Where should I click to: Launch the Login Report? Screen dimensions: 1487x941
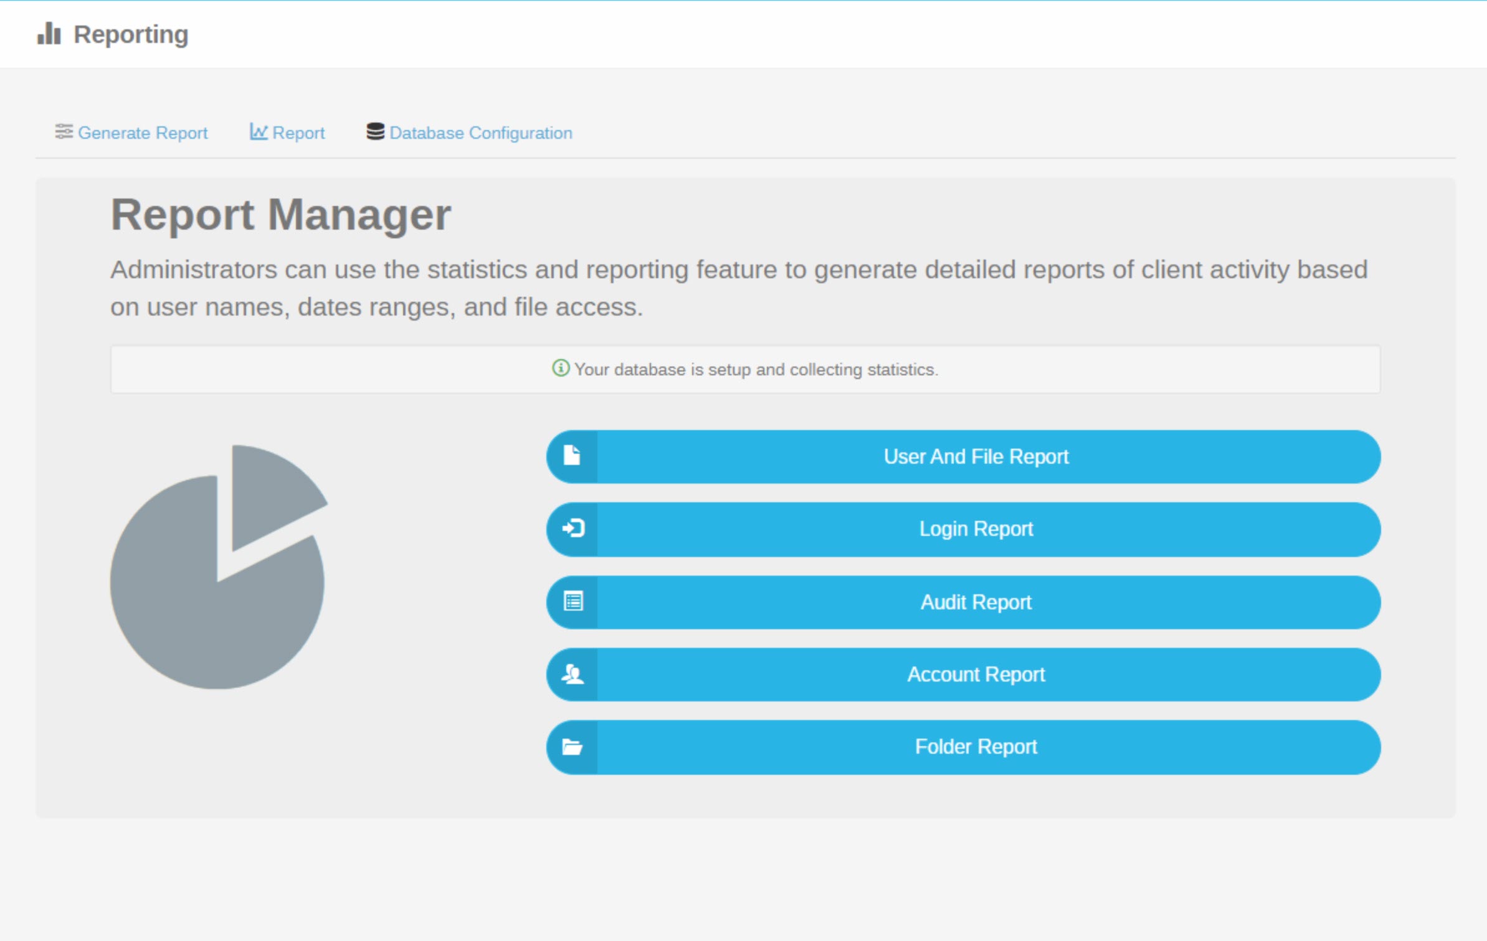click(x=963, y=529)
